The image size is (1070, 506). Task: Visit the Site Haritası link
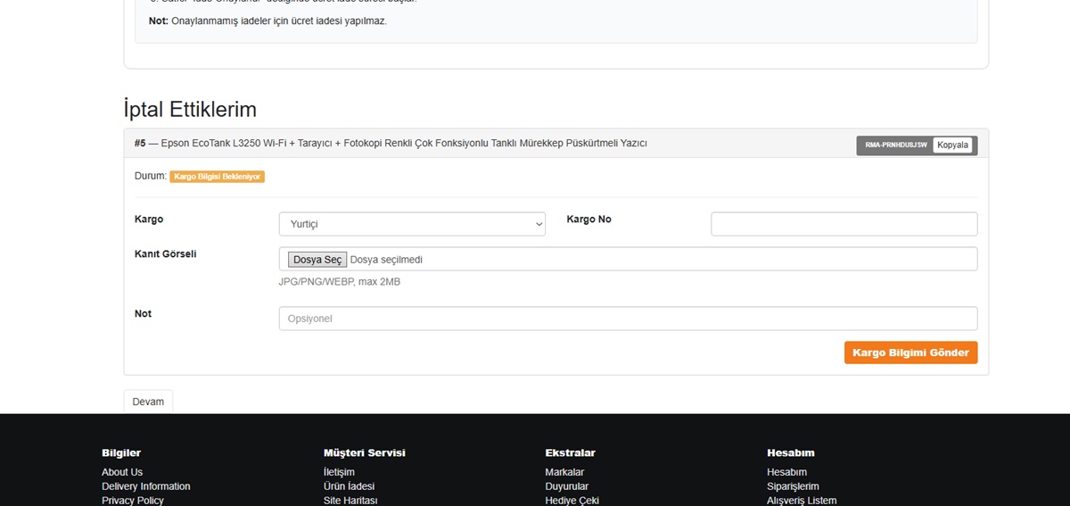coord(350,500)
